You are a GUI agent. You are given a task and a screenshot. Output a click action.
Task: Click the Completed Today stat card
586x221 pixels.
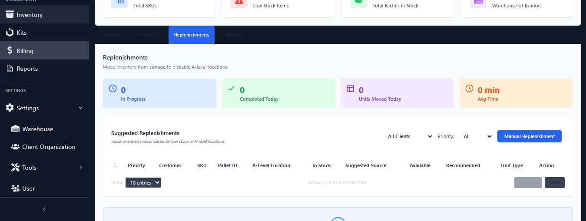click(x=278, y=93)
